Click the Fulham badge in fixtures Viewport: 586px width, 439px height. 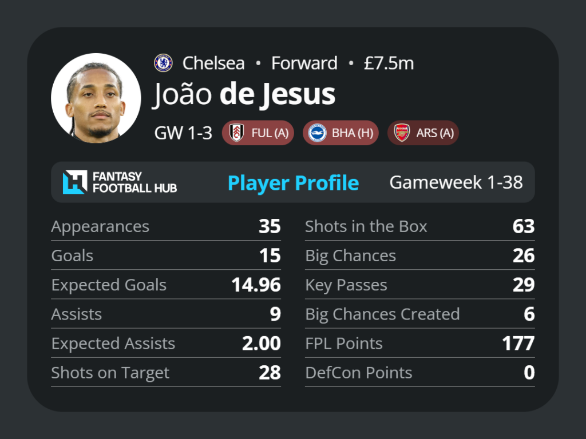tap(236, 133)
